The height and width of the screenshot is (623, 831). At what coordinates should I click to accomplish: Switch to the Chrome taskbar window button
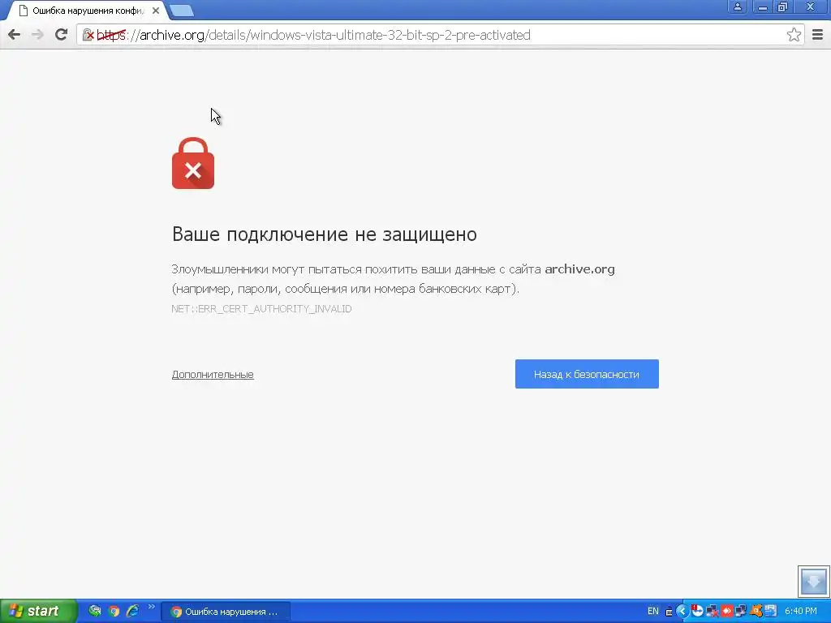click(x=226, y=612)
